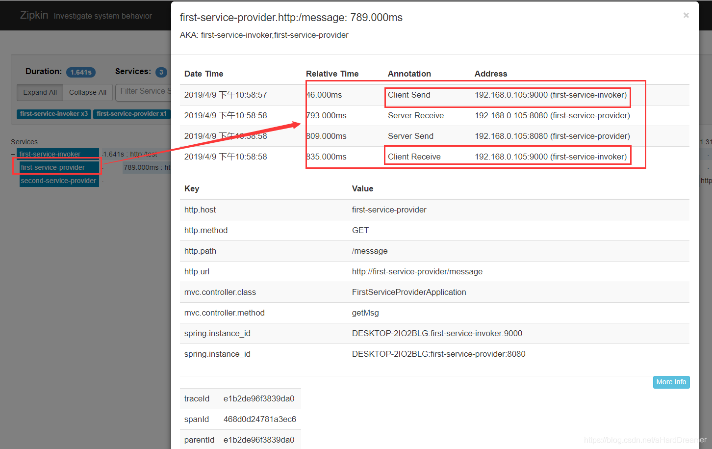Select second-service-provider span in Services tree
Image resolution: width=712 pixels, height=449 pixels.
(59, 181)
